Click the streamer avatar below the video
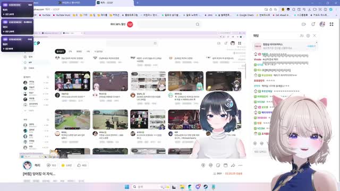340x191 pixels. pyautogui.click(x=27, y=165)
